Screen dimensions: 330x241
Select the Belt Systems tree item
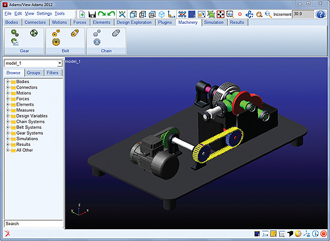click(x=29, y=127)
